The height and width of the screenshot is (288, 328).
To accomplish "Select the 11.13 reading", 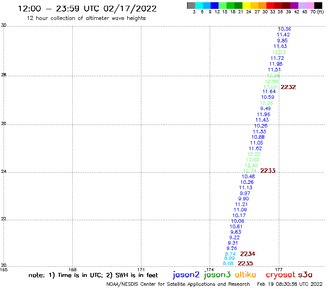I will pos(246,187).
